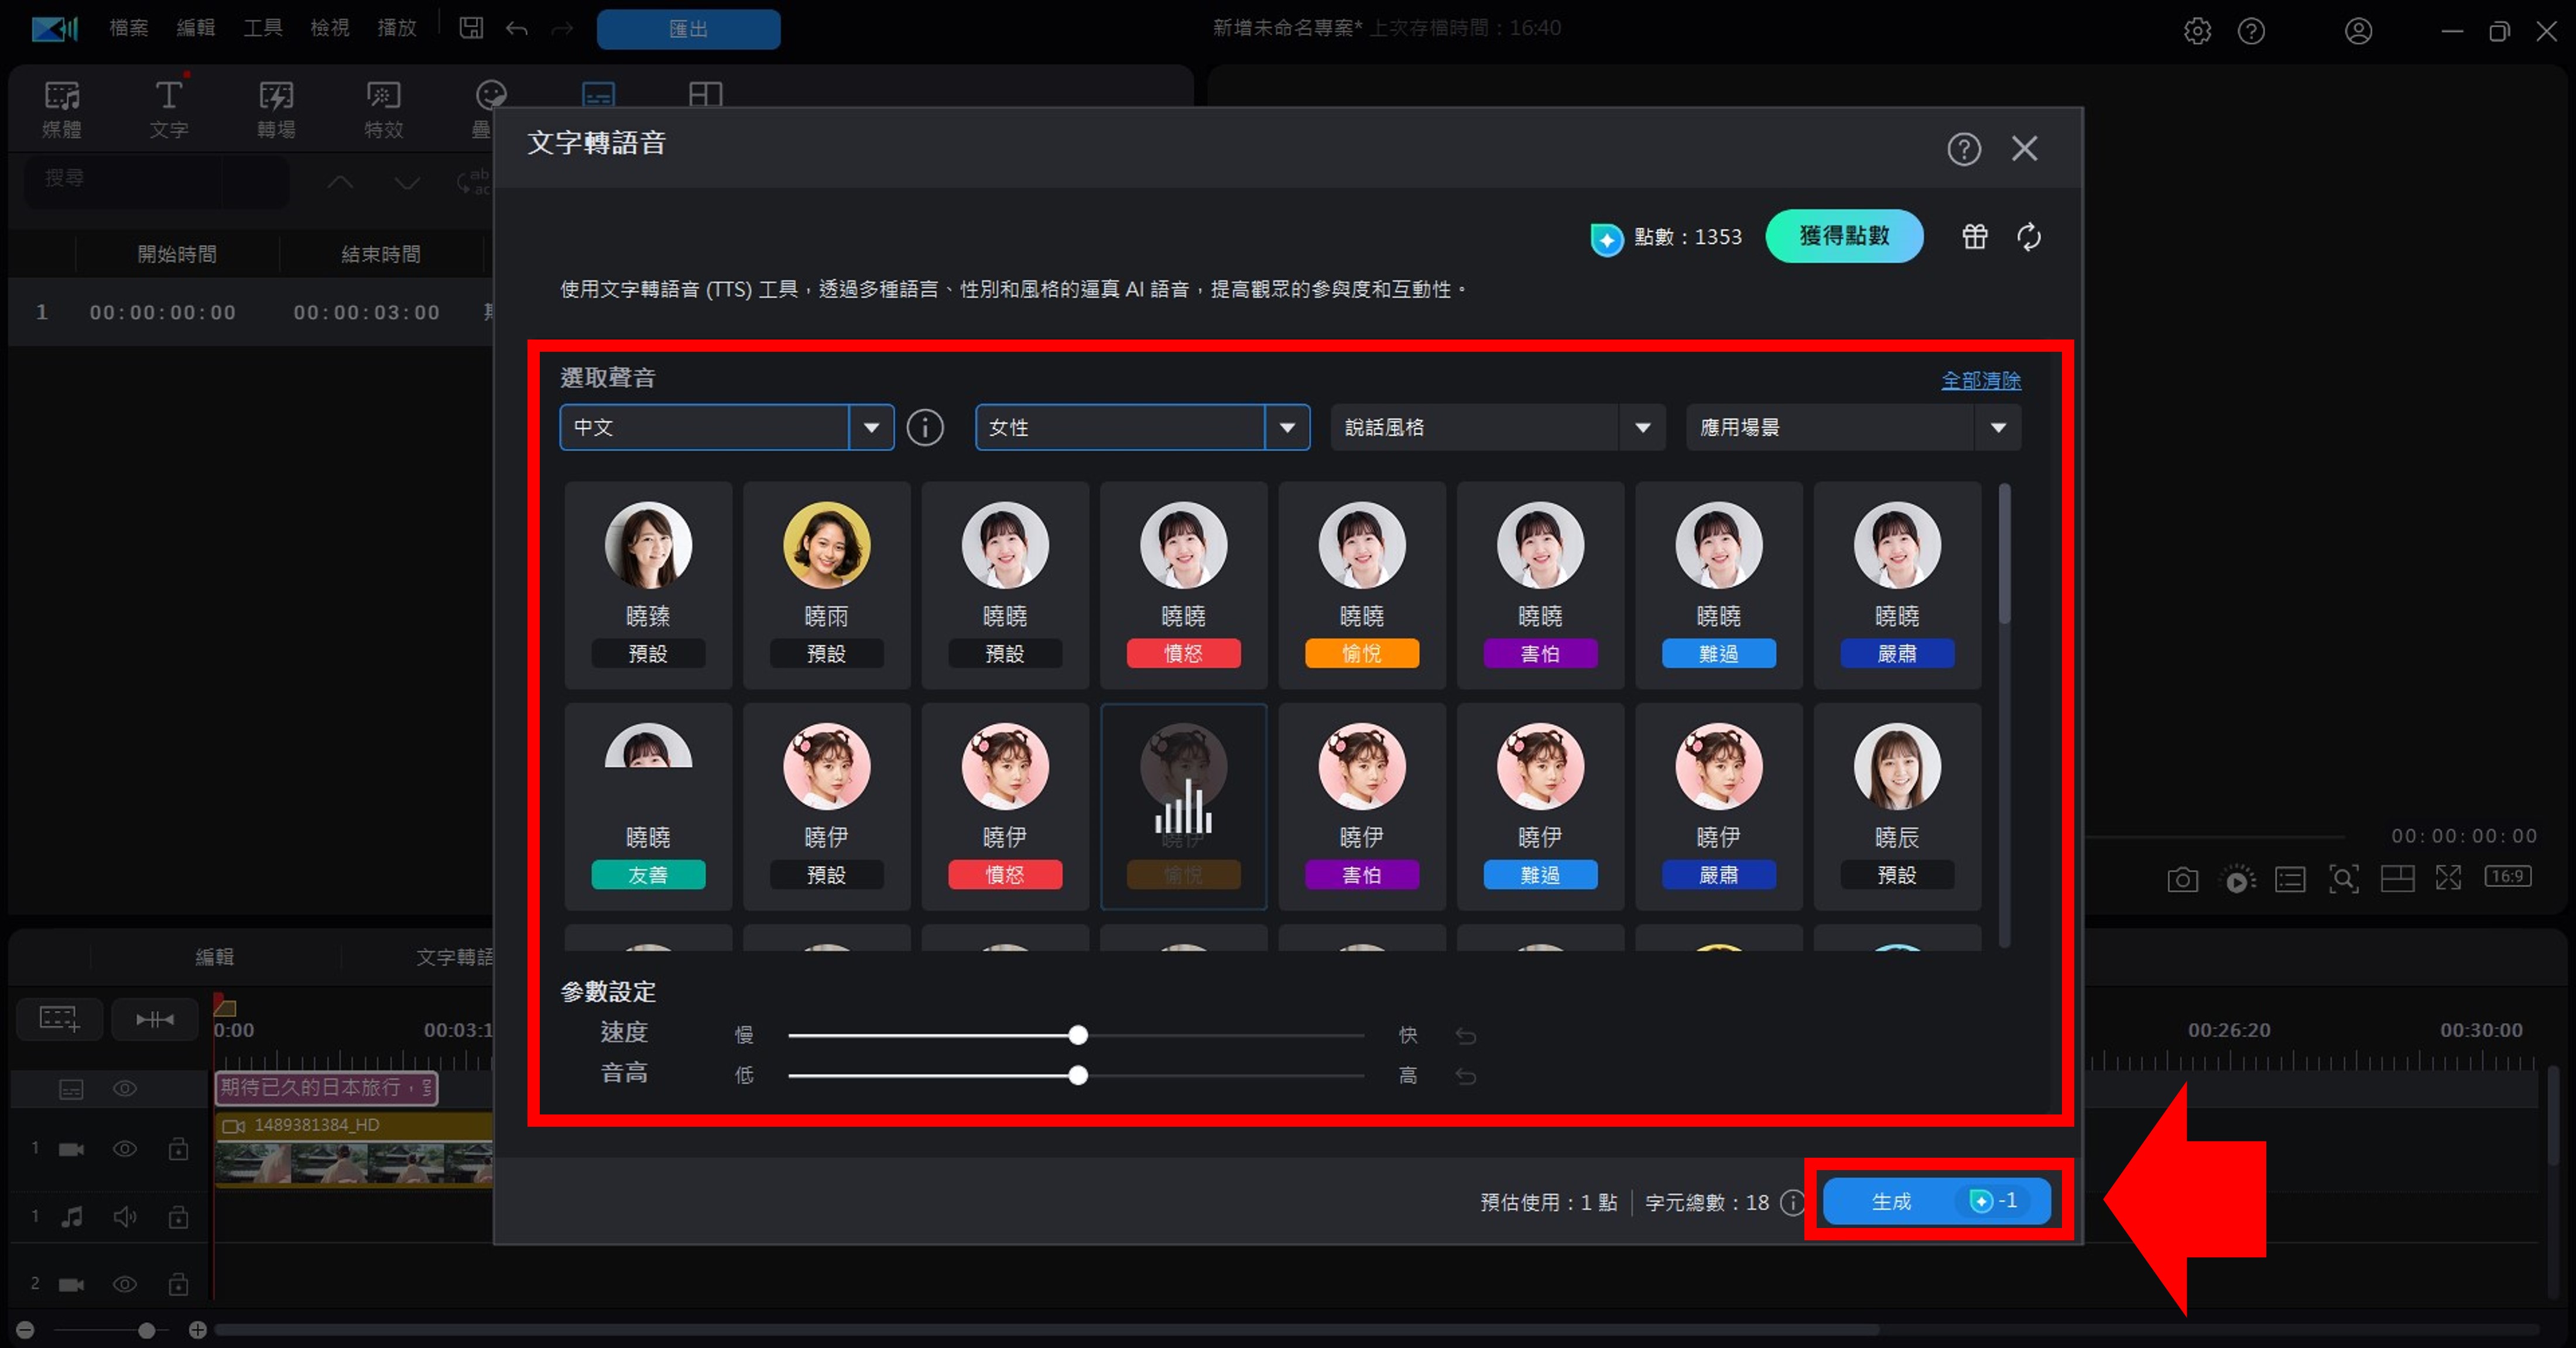Open the 工具 menu

(263, 28)
